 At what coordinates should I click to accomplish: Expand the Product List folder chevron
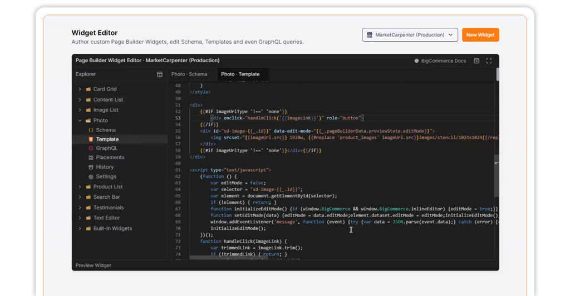pyautogui.click(x=80, y=187)
